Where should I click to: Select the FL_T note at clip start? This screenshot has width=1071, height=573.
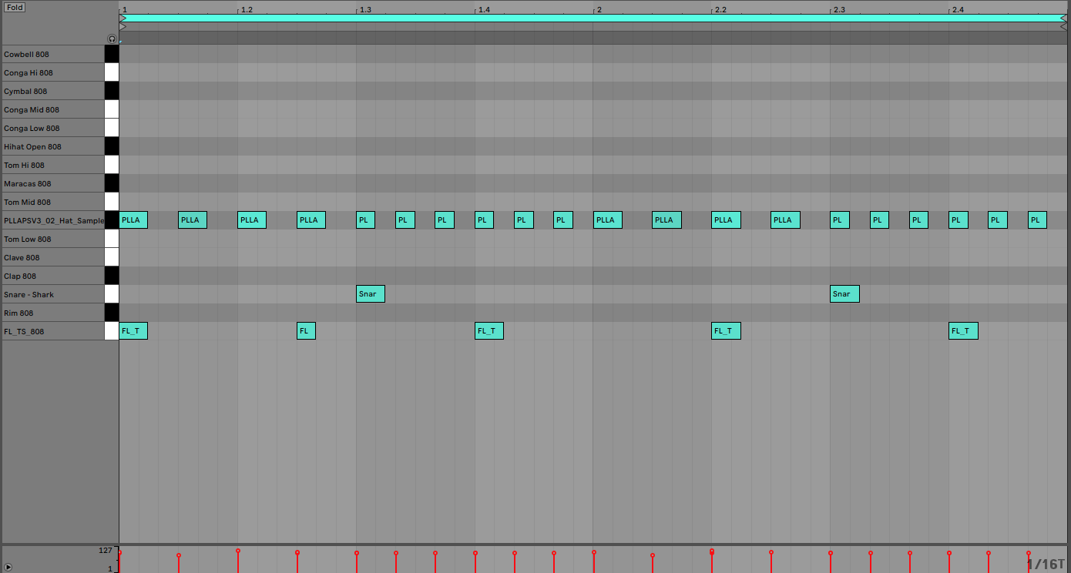tap(133, 330)
